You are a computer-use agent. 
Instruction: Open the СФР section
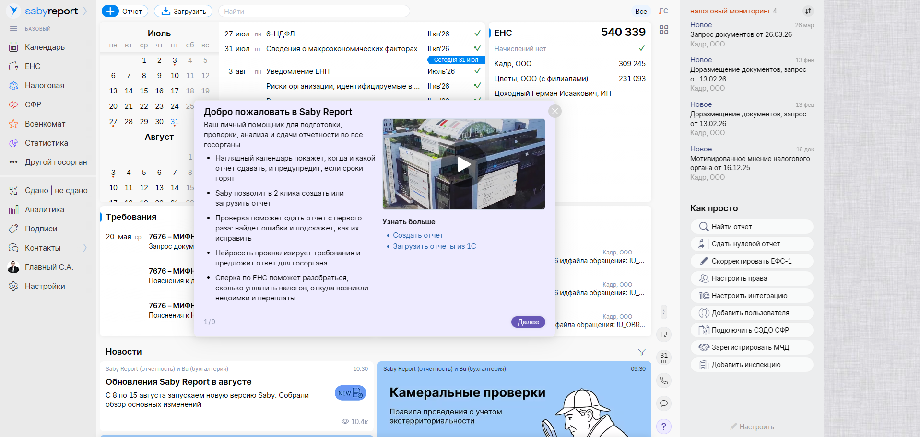[33, 104]
